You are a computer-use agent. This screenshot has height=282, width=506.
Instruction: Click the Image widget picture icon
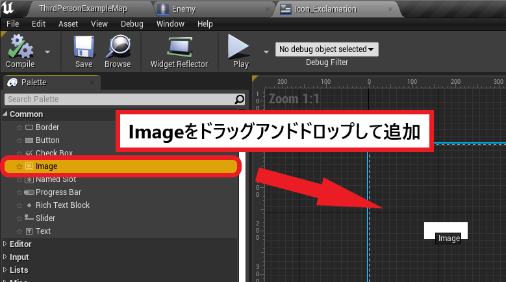point(29,166)
